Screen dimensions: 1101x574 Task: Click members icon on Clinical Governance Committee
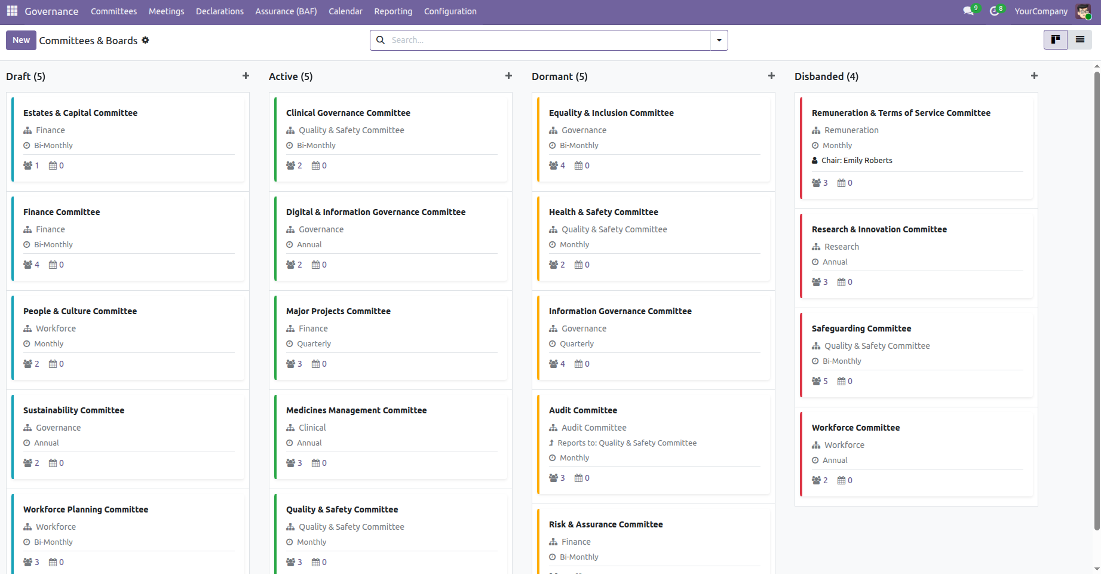290,165
